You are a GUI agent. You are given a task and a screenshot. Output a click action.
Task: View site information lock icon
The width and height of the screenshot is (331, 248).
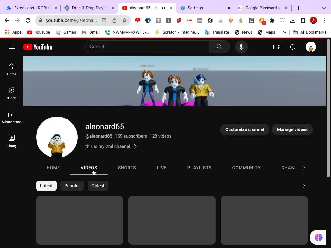click(x=41, y=20)
